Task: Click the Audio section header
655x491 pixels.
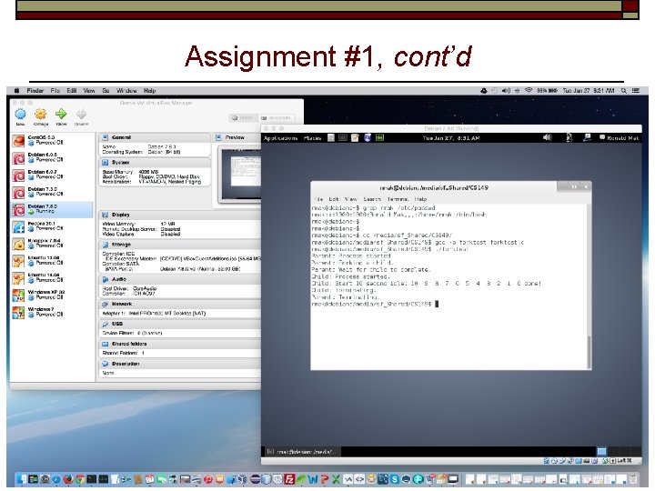Action: pos(179,279)
